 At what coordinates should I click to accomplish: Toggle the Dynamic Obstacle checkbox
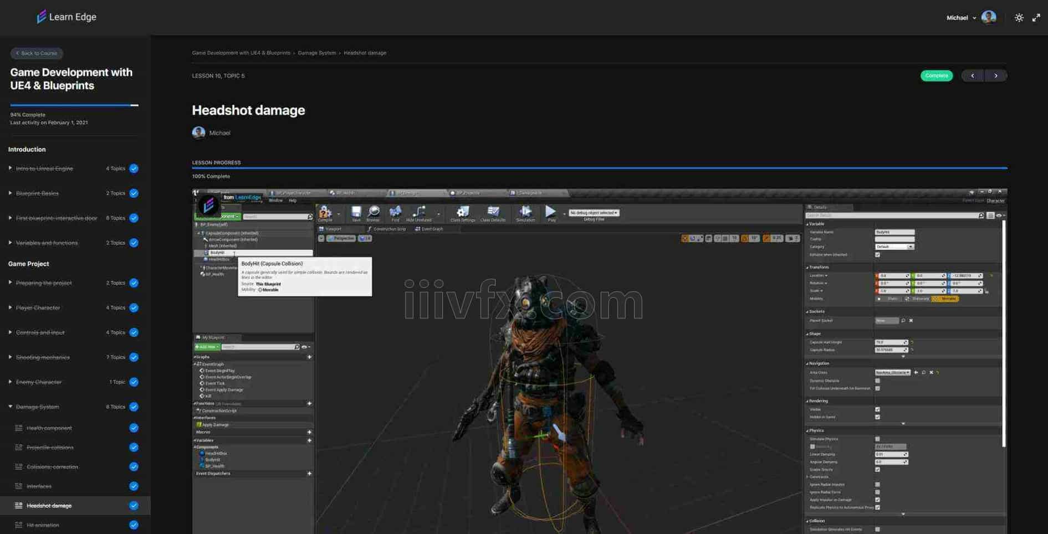877,381
